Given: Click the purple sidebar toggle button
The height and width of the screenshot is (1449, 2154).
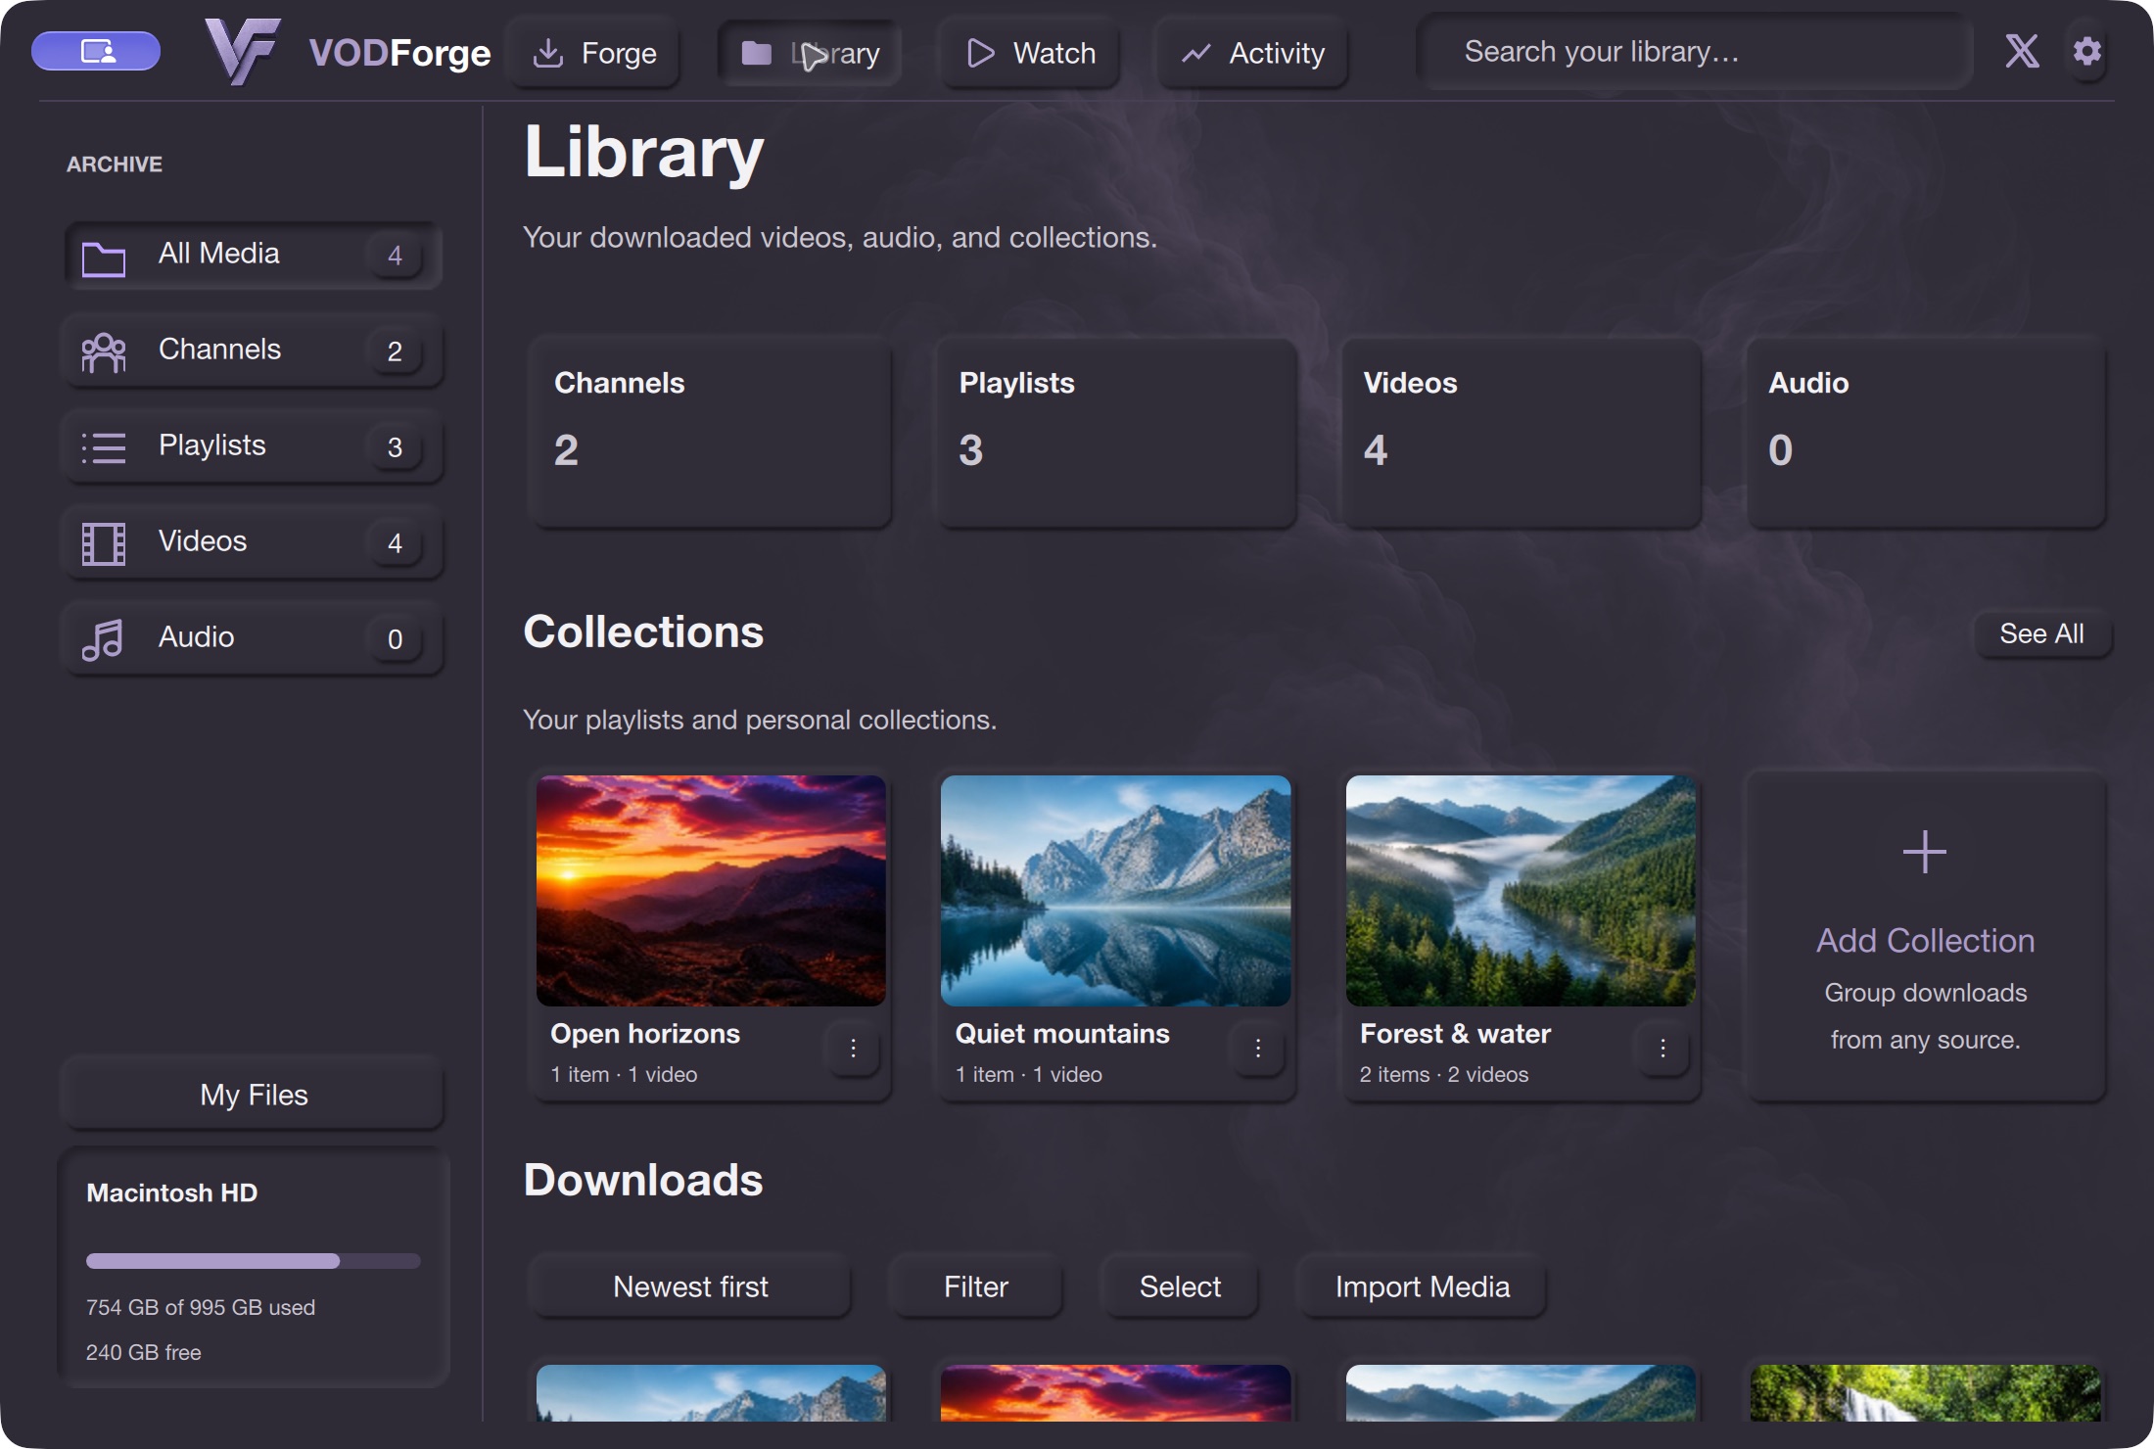Looking at the screenshot, I should click(96, 51).
